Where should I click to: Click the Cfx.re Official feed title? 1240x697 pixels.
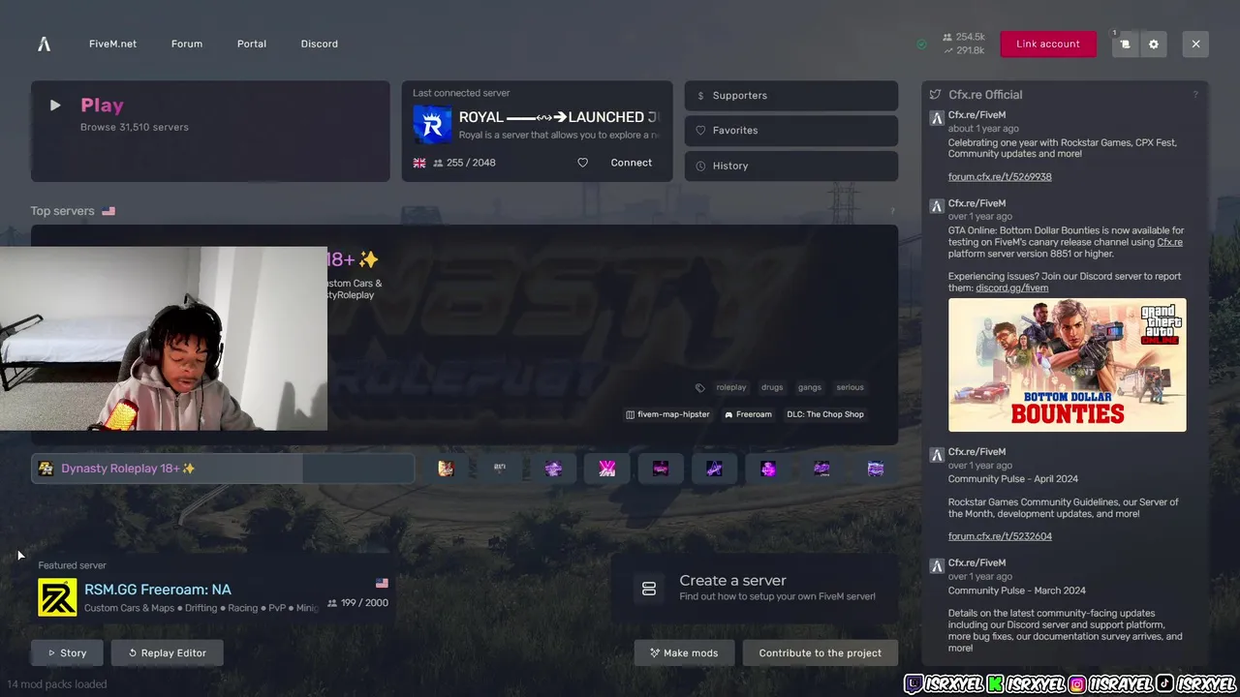pos(985,95)
